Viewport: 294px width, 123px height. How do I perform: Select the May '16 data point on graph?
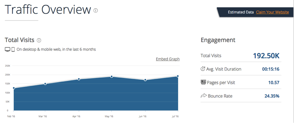coord(111,77)
